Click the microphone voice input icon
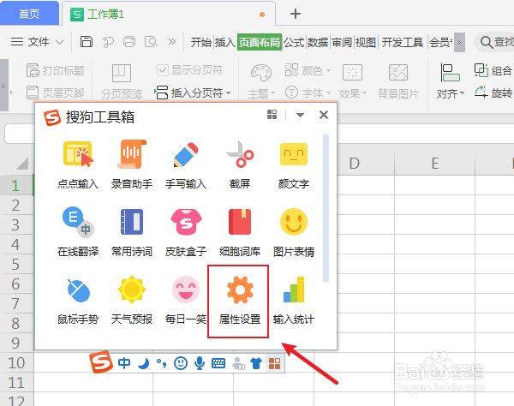 tap(200, 363)
